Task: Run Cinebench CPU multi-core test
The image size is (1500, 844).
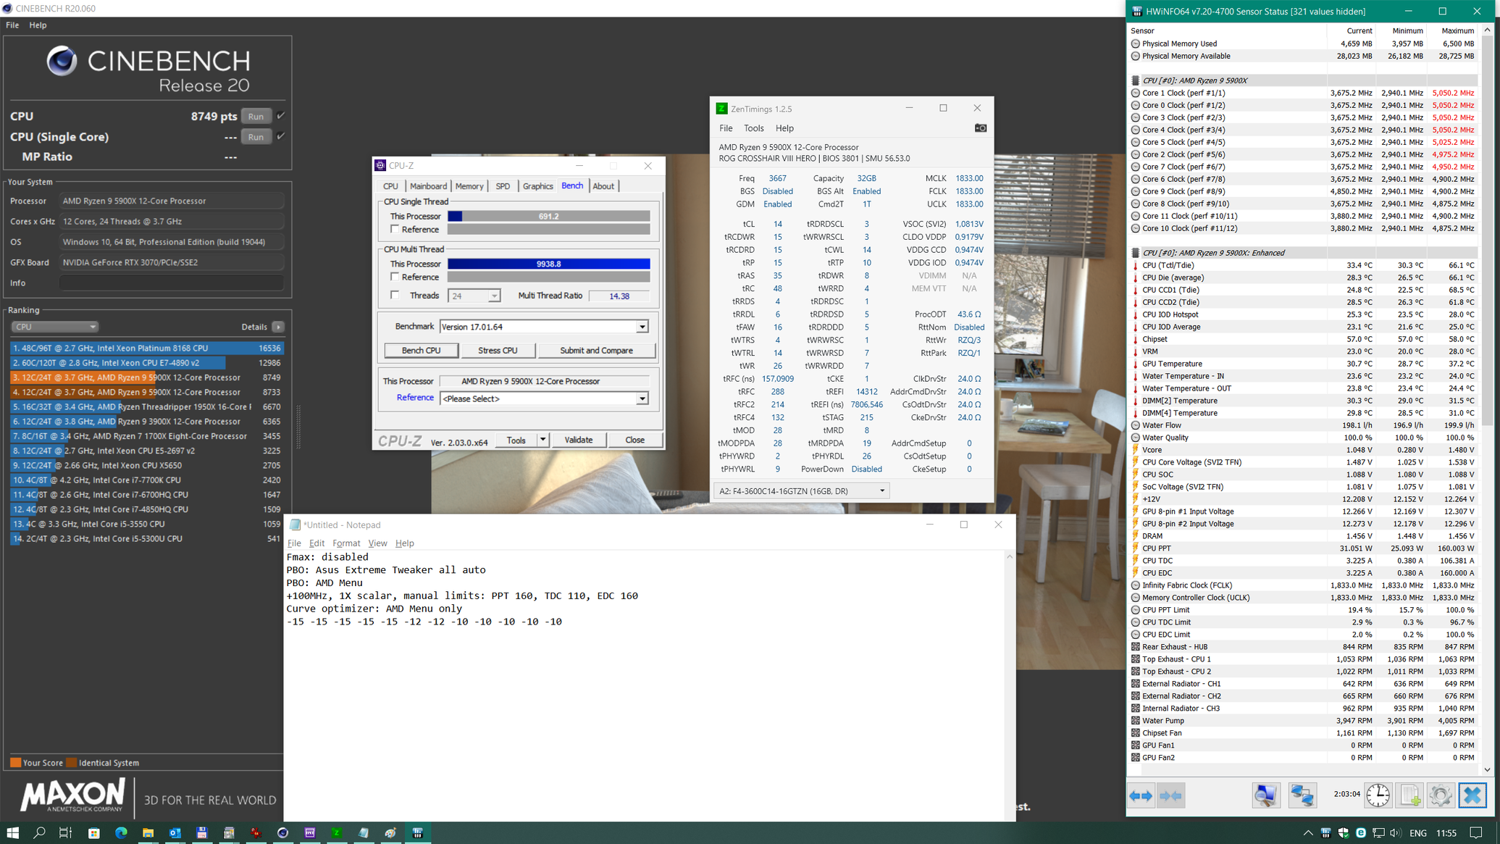Action: click(x=256, y=116)
